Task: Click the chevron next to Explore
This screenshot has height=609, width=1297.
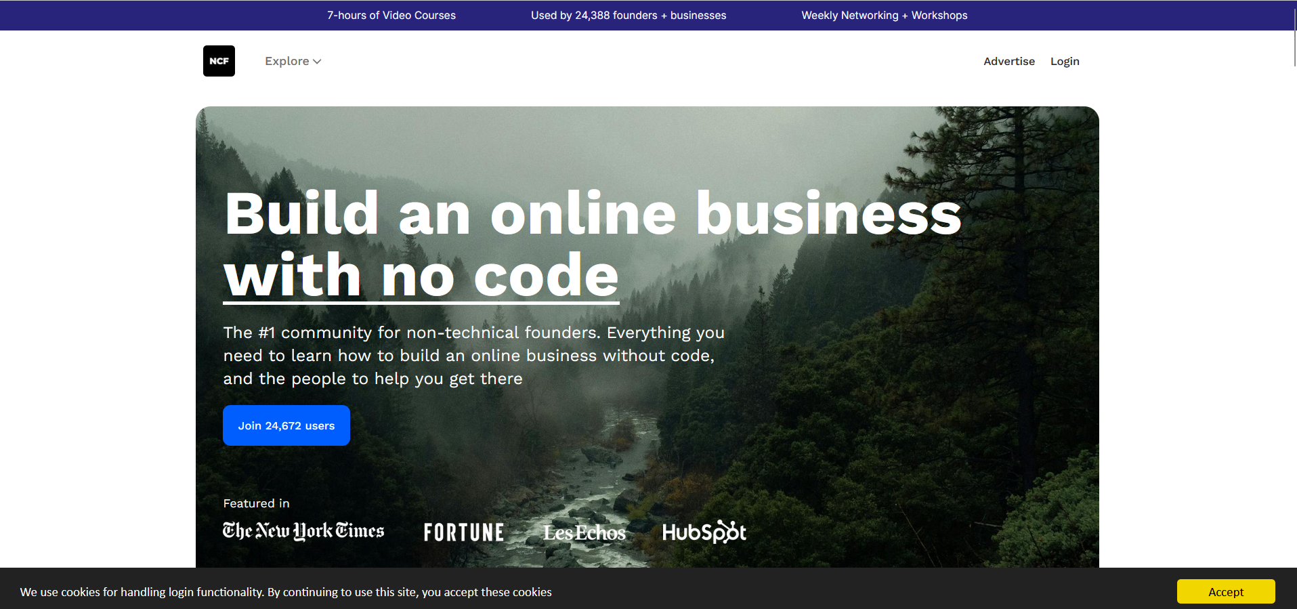Action: click(317, 62)
